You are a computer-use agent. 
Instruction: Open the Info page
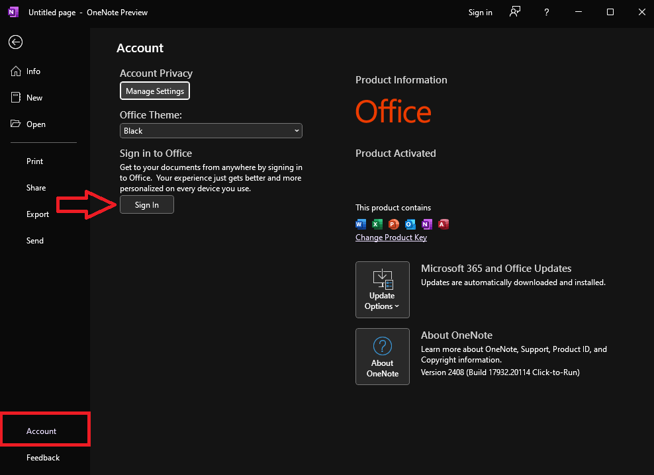pos(45,71)
